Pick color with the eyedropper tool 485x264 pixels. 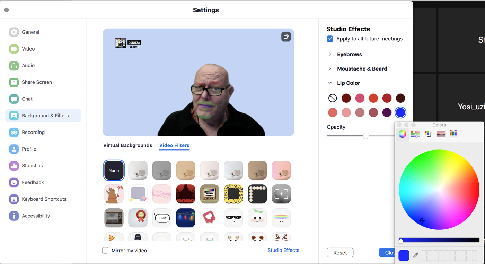415,255
